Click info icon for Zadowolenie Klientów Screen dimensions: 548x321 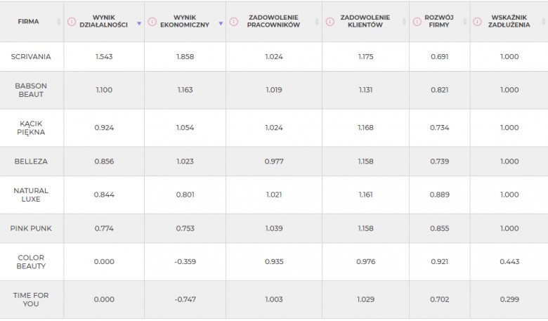click(x=330, y=22)
